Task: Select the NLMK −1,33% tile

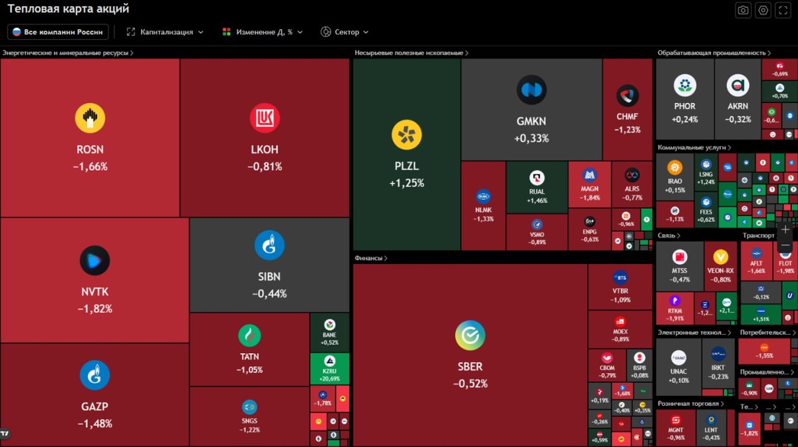Action: point(483,206)
